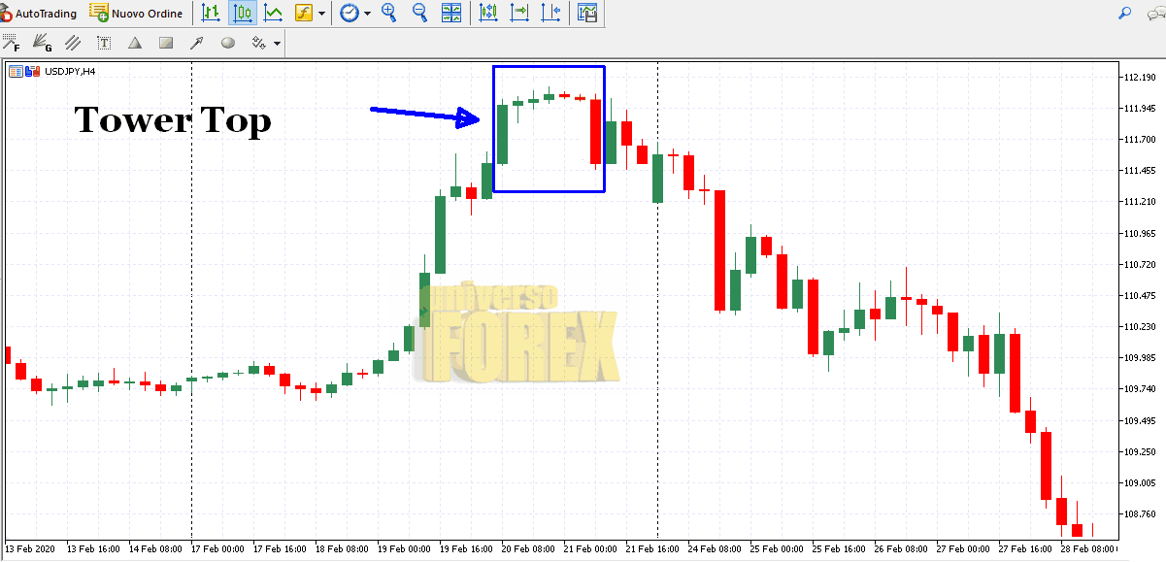Image resolution: width=1166 pixels, height=562 pixels.
Task: Zoom in on the chart
Action: click(389, 14)
